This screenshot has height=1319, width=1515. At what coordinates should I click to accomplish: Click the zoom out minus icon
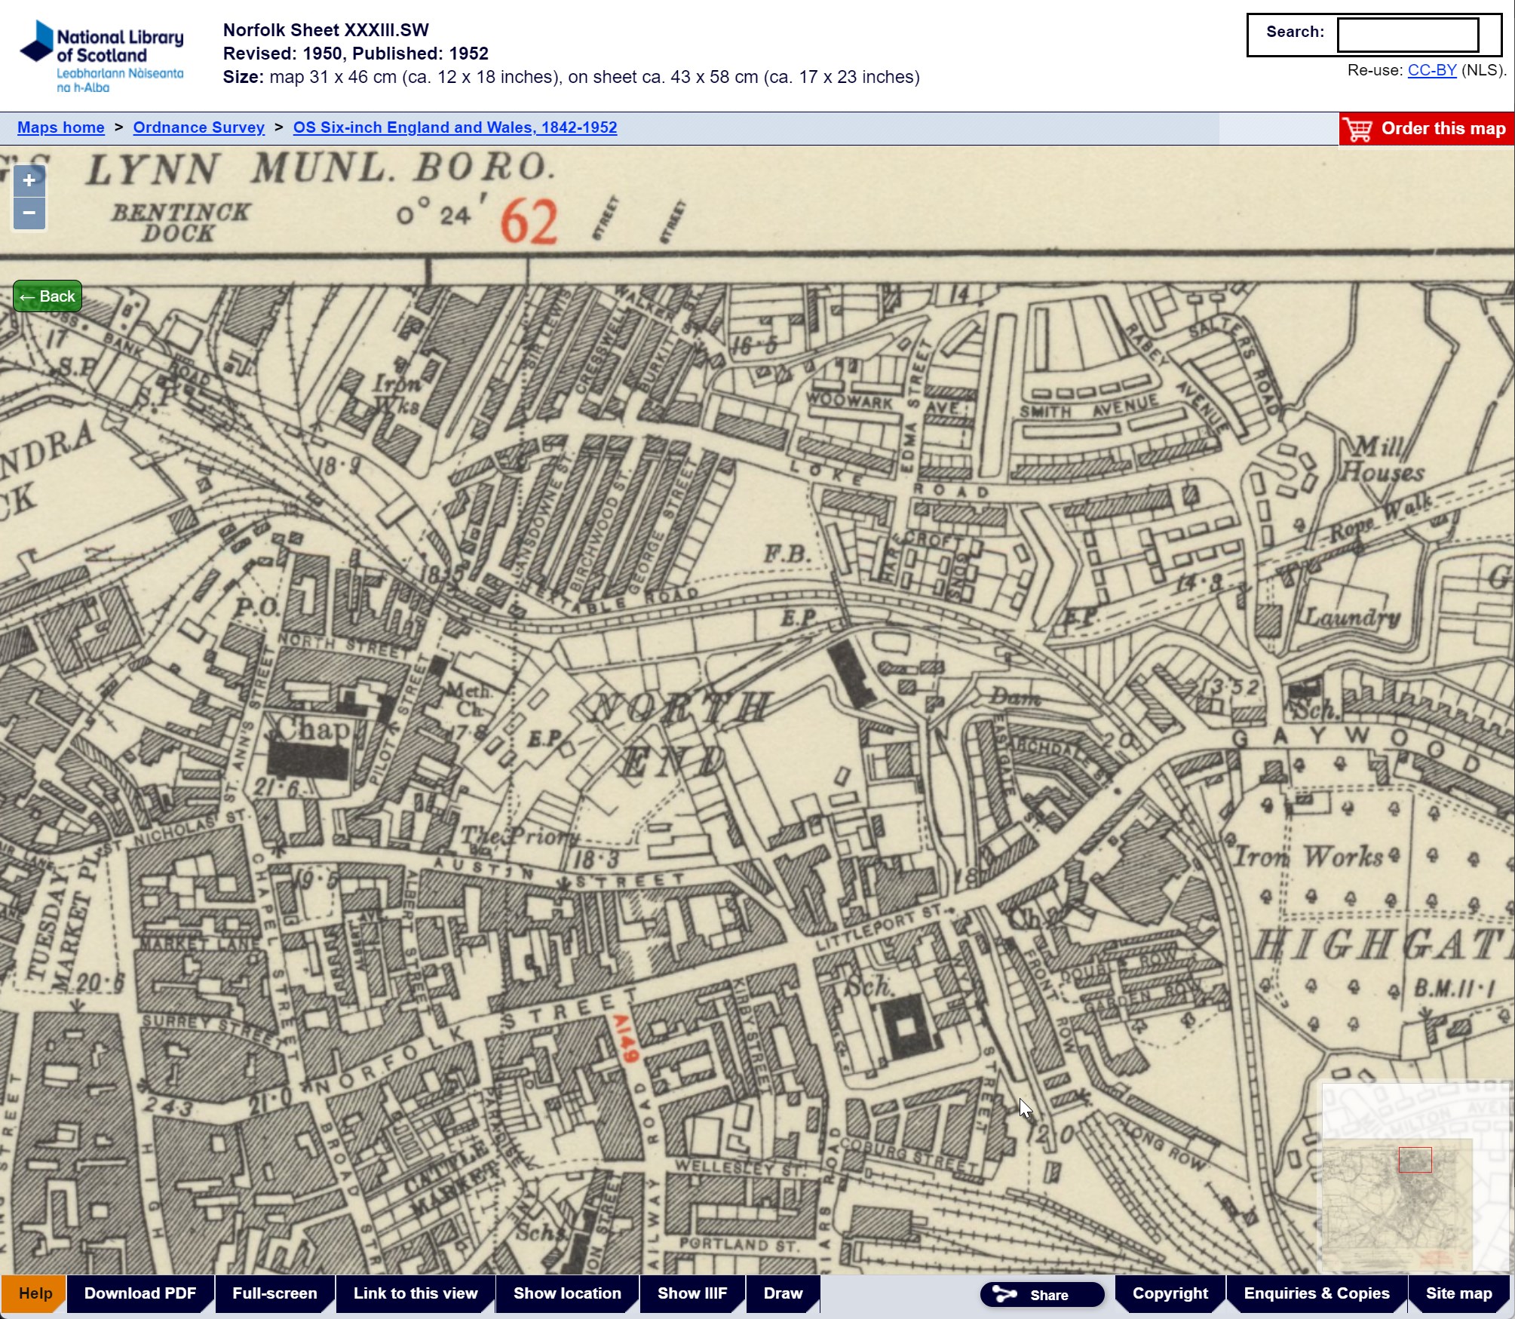28,213
